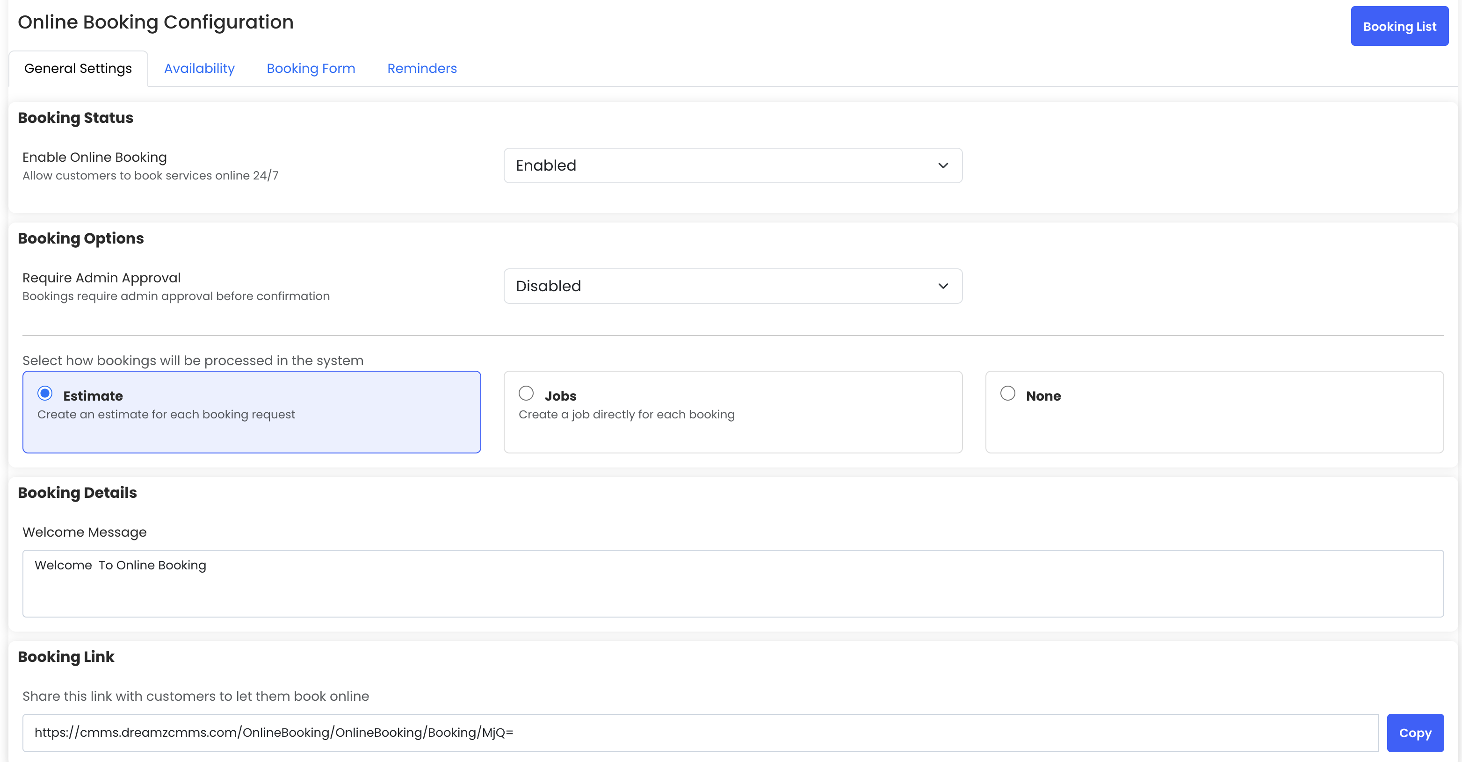Image resolution: width=1462 pixels, height=762 pixels.
Task: Click the Estimate option card description
Action: click(x=166, y=415)
